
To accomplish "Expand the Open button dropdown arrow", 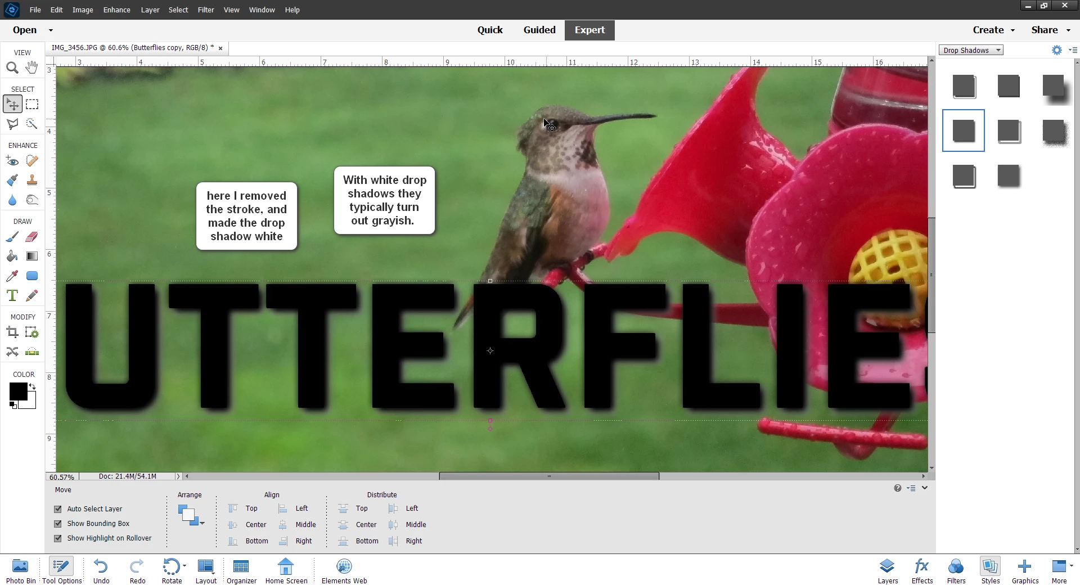I will click(51, 30).
